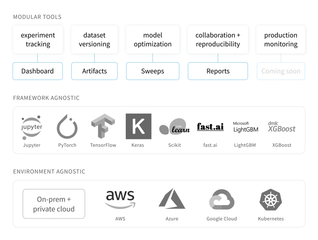The image size is (318, 240).
Task: Select the fast.ai logo
Action: [210, 127]
